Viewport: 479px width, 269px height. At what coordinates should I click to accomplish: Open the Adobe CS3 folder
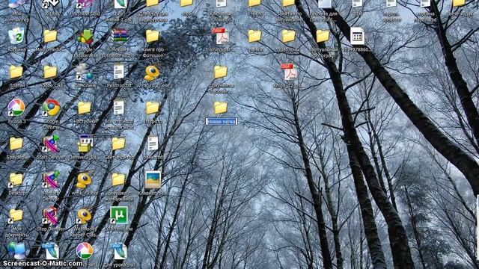[x=50, y=72]
